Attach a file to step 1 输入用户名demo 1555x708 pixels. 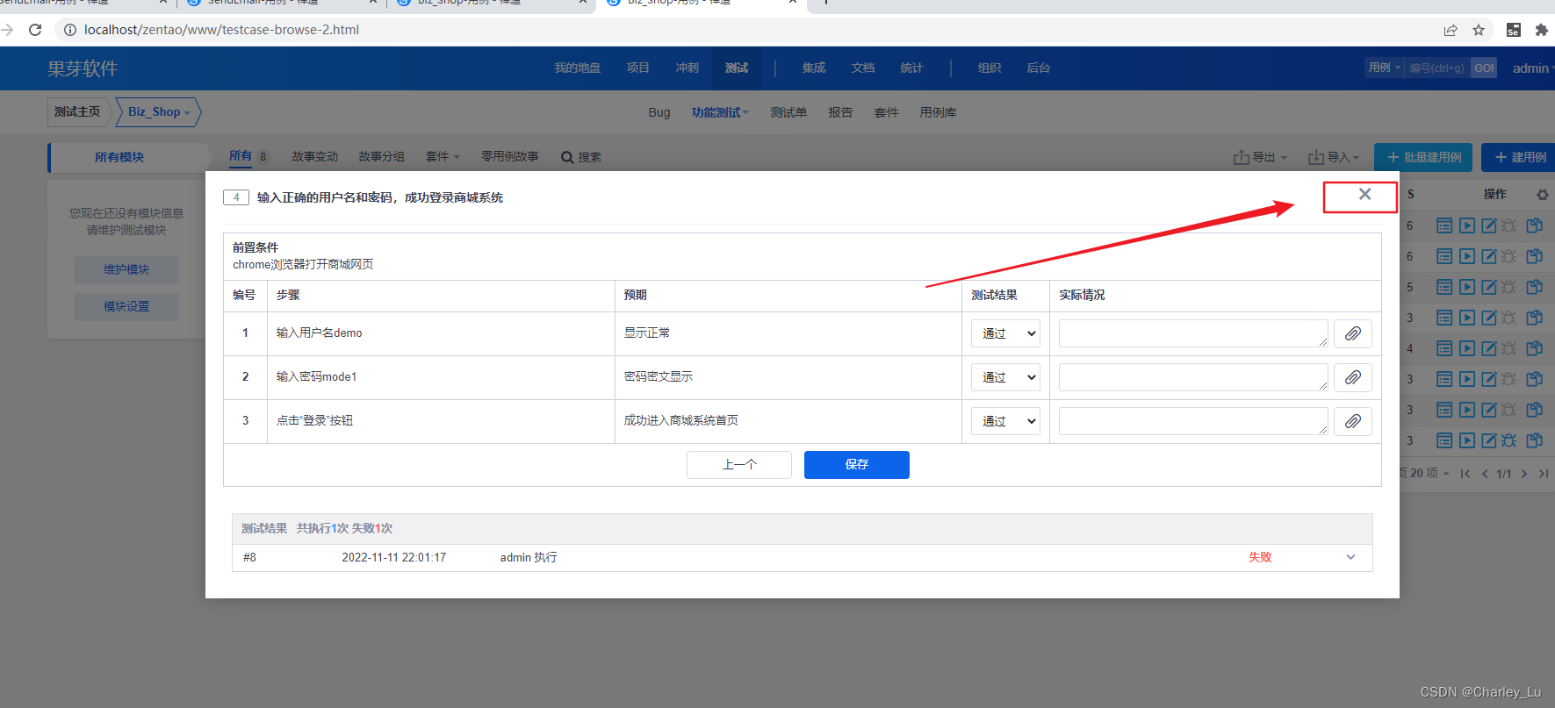pyautogui.click(x=1353, y=333)
